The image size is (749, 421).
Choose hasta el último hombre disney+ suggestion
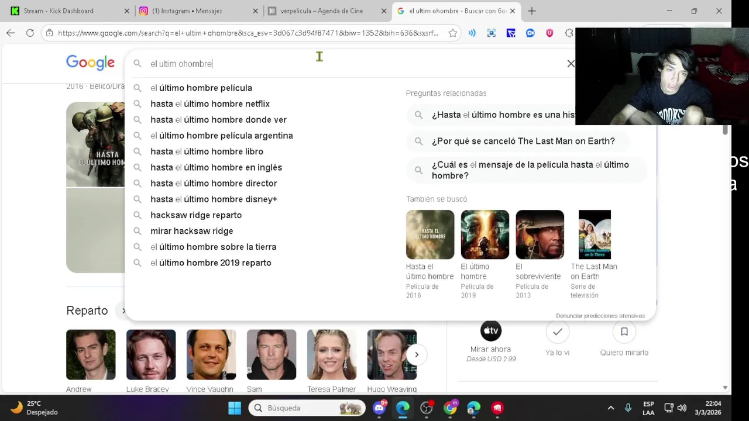[213, 199]
